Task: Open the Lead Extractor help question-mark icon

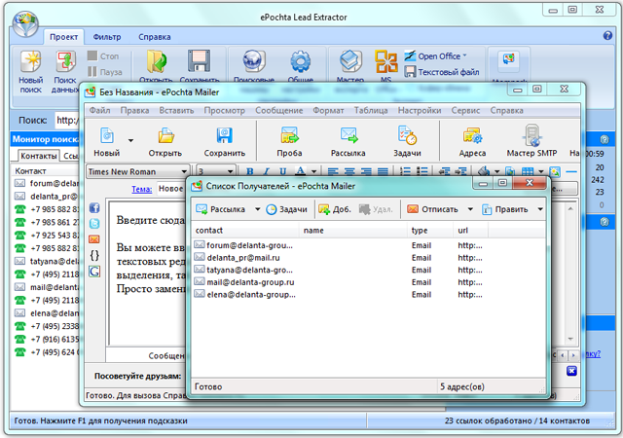Action: pos(607,36)
